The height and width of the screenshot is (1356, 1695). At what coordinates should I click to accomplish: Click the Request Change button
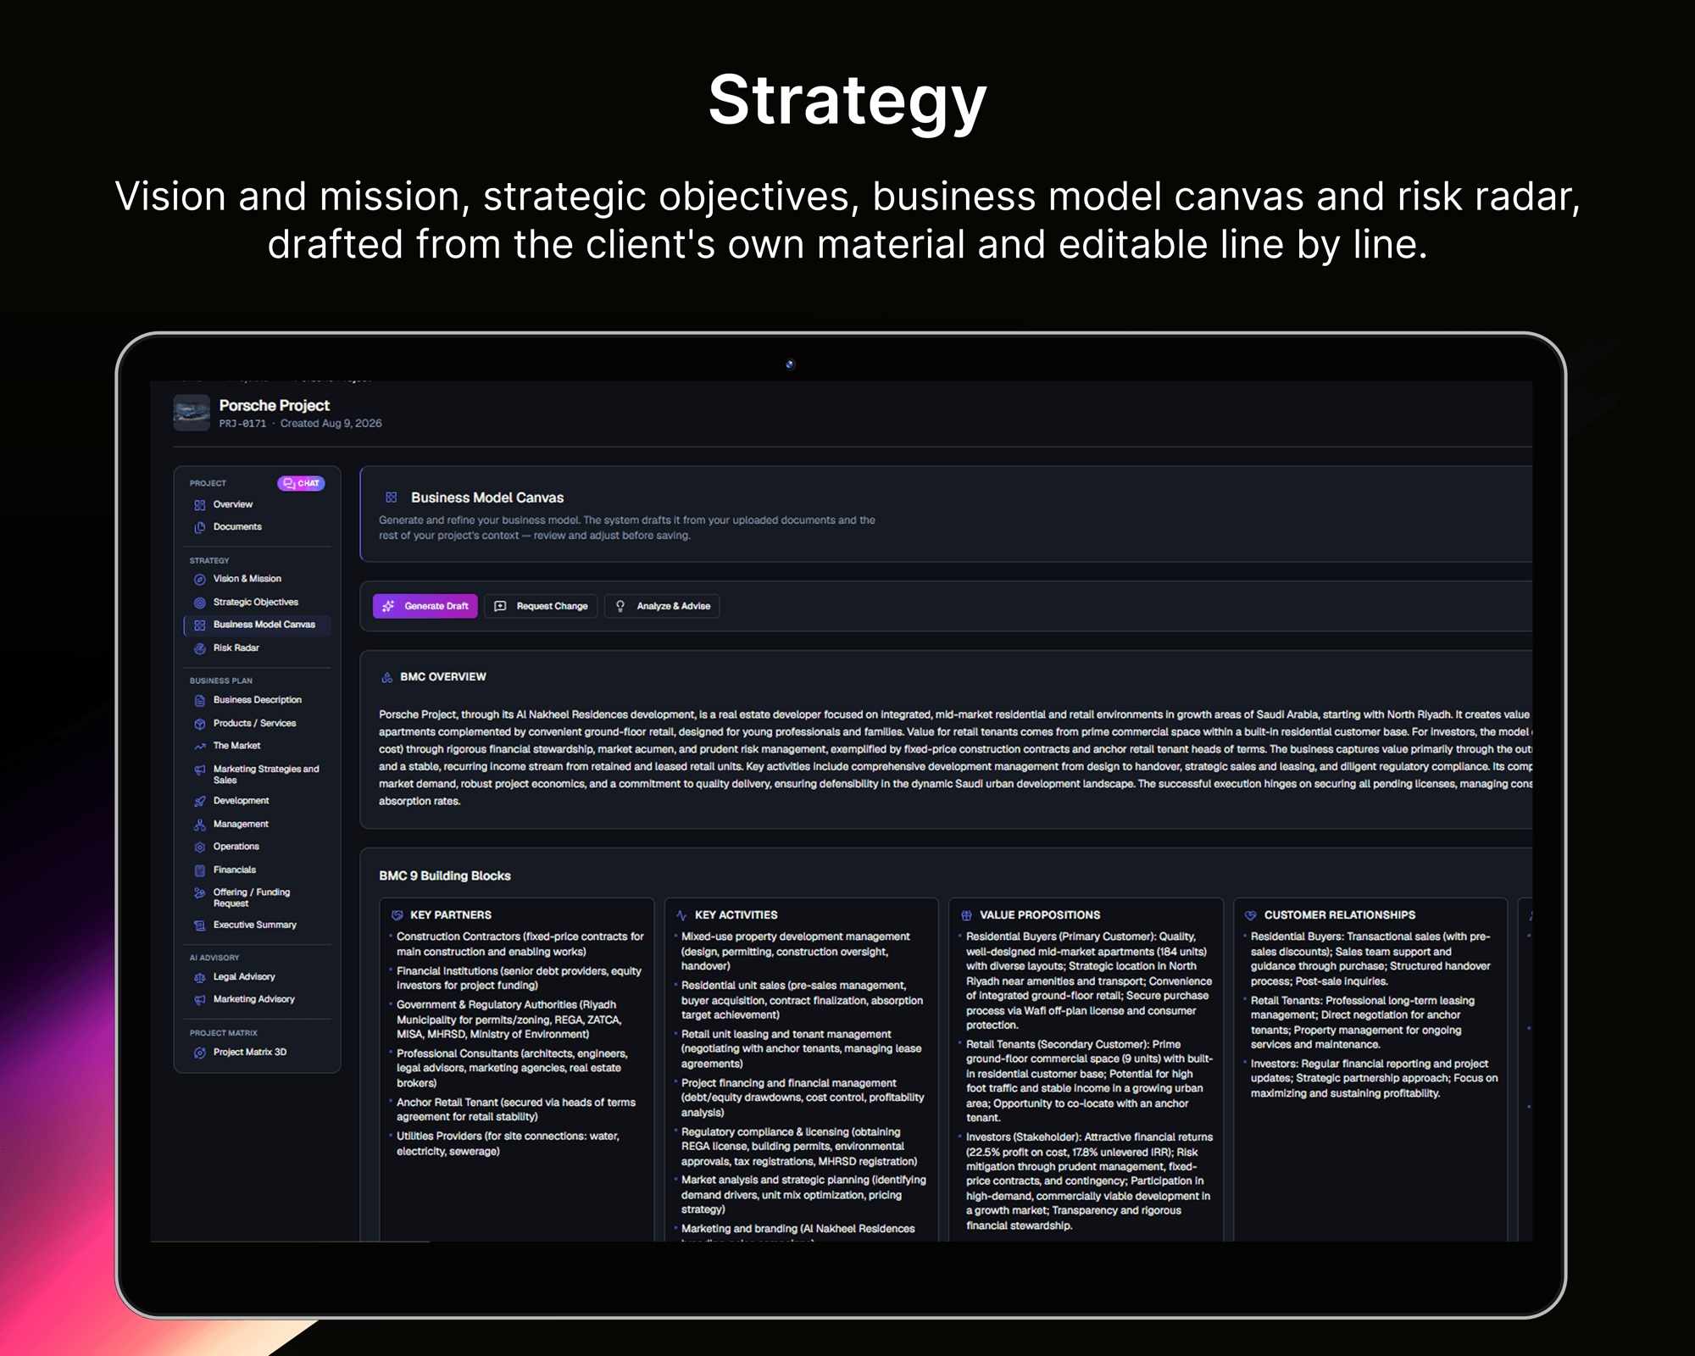coord(542,606)
